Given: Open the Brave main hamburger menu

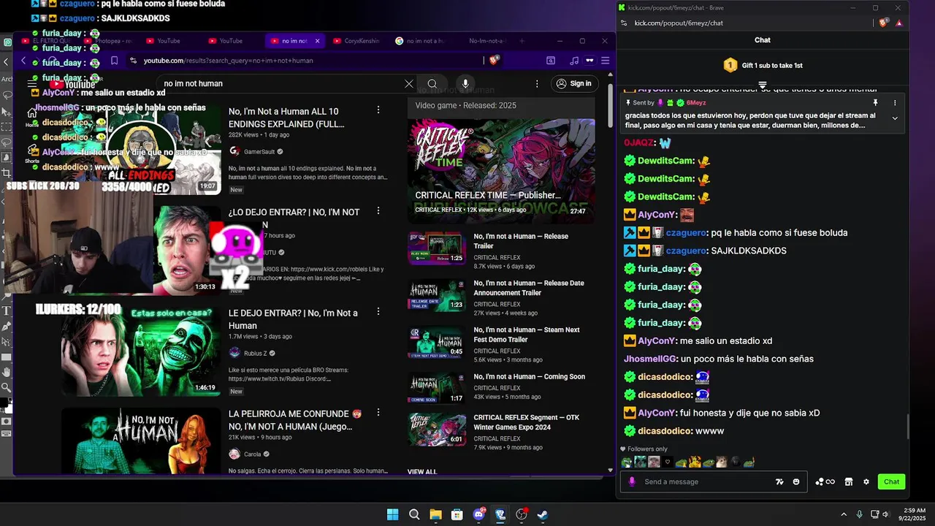Looking at the screenshot, I should coord(605,61).
